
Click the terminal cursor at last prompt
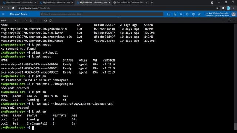(x=33, y=127)
